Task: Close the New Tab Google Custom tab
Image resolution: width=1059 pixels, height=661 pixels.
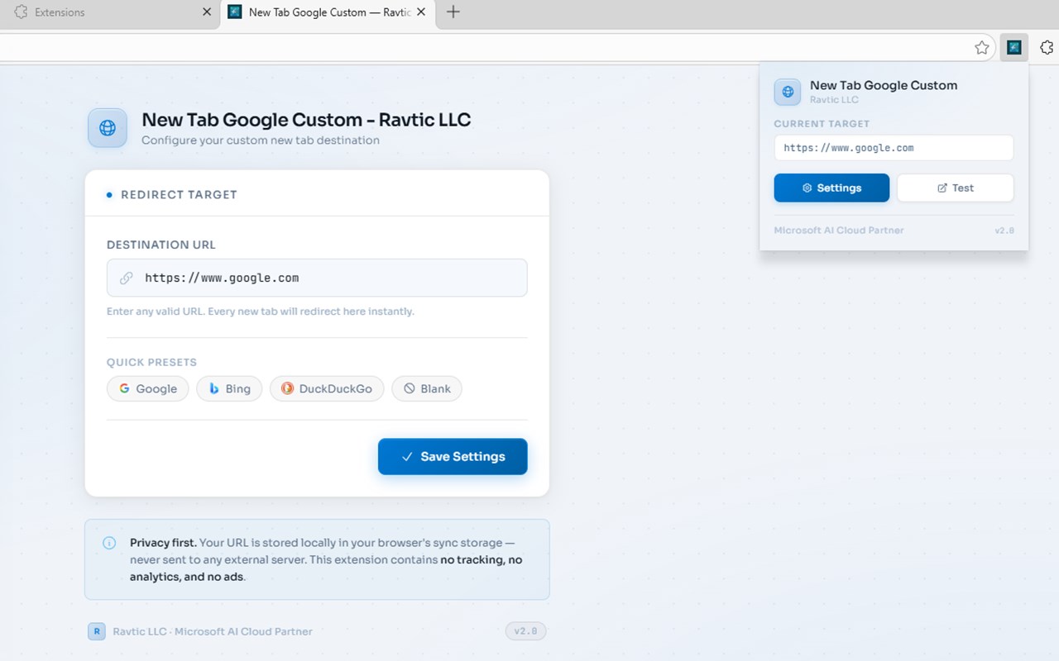Action: [422, 12]
